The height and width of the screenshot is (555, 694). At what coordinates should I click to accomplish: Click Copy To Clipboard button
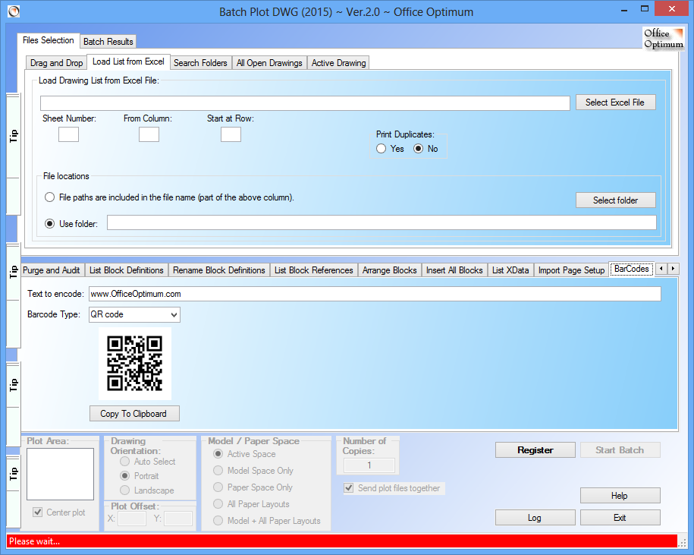(x=134, y=414)
